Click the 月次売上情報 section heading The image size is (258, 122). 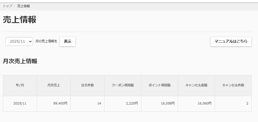(x=20, y=61)
